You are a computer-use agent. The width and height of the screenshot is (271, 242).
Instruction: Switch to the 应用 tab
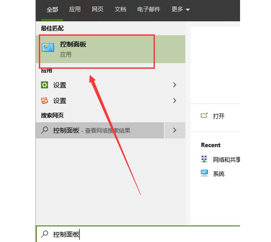pos(75,9)
